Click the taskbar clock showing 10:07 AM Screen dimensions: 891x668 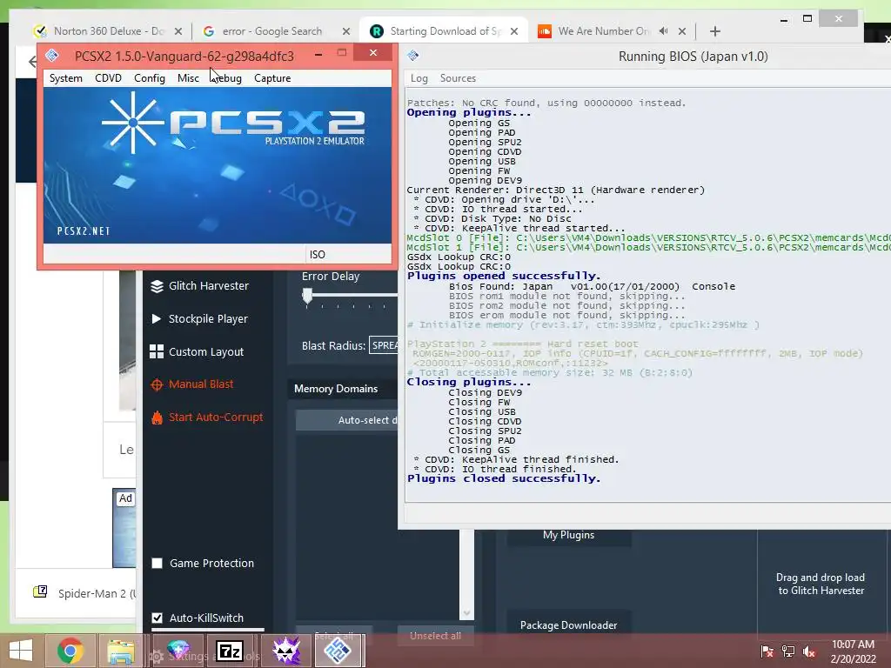click(x=853, y=651)
